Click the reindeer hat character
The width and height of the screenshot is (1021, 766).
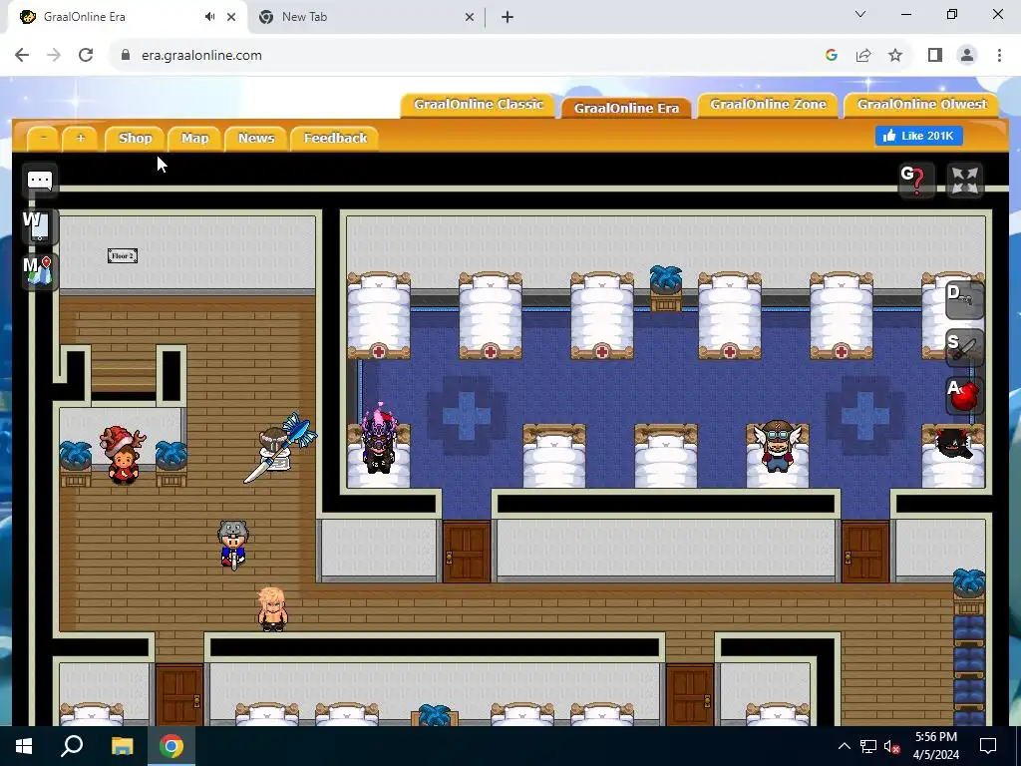(x=123, y=455)
